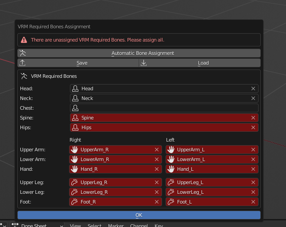Click the download arrow icon on Load

(x=144, y=63)
